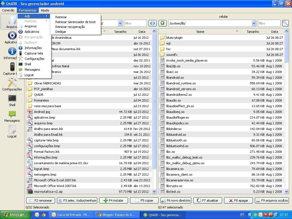Click F3 selec. todos/nenhum button

pos(77,200)
